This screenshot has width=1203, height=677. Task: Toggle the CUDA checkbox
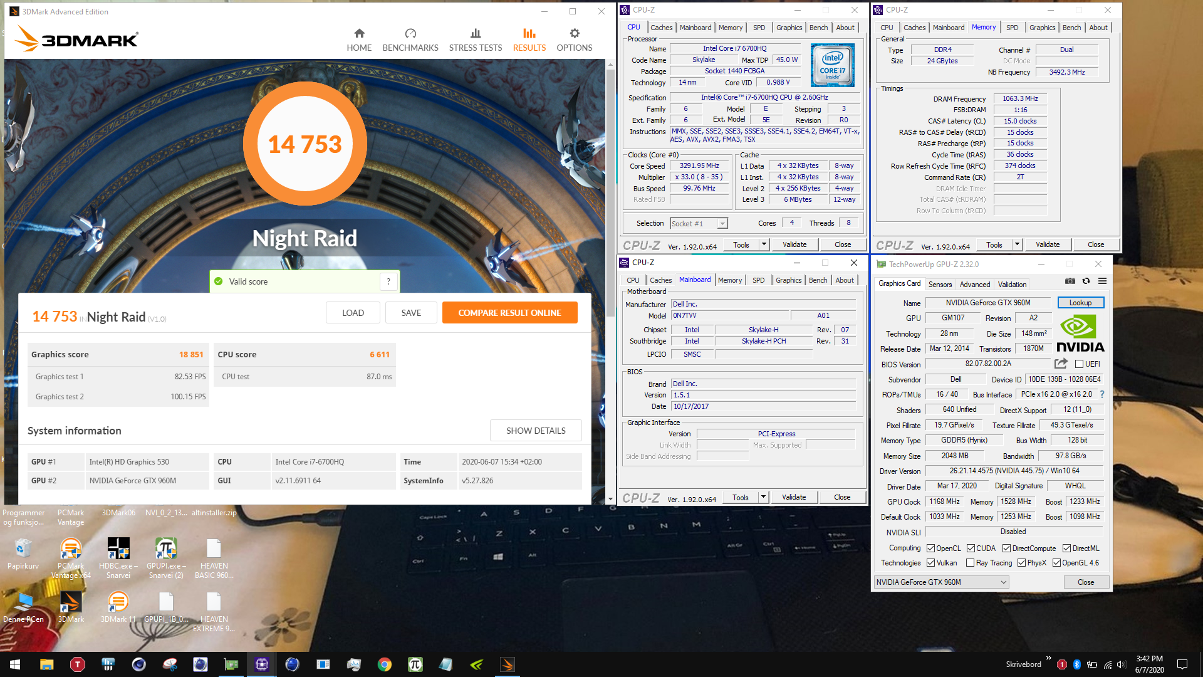(971, 548)
